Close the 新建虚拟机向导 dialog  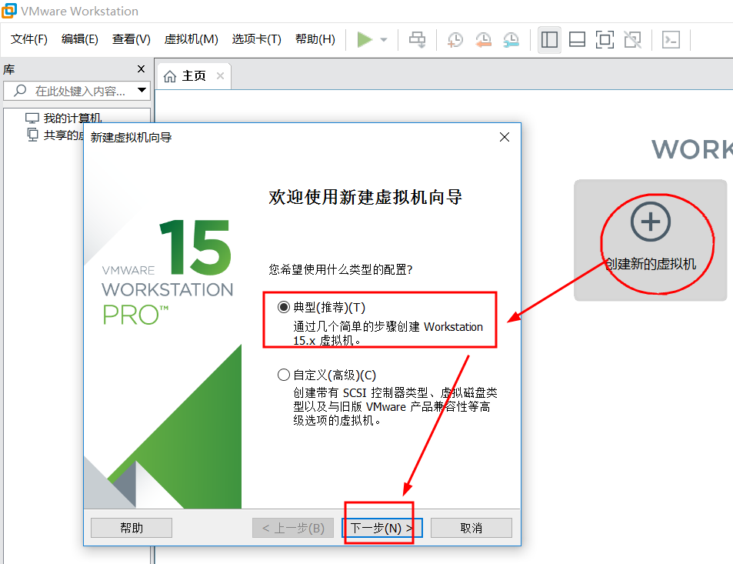pos(505,137)
